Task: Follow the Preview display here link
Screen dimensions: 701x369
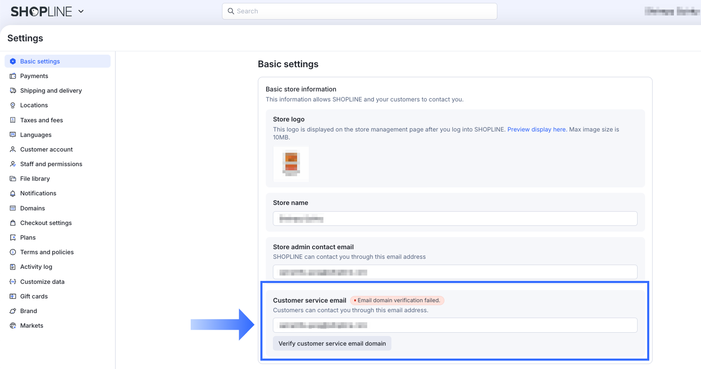Action: tap(537, 129)
